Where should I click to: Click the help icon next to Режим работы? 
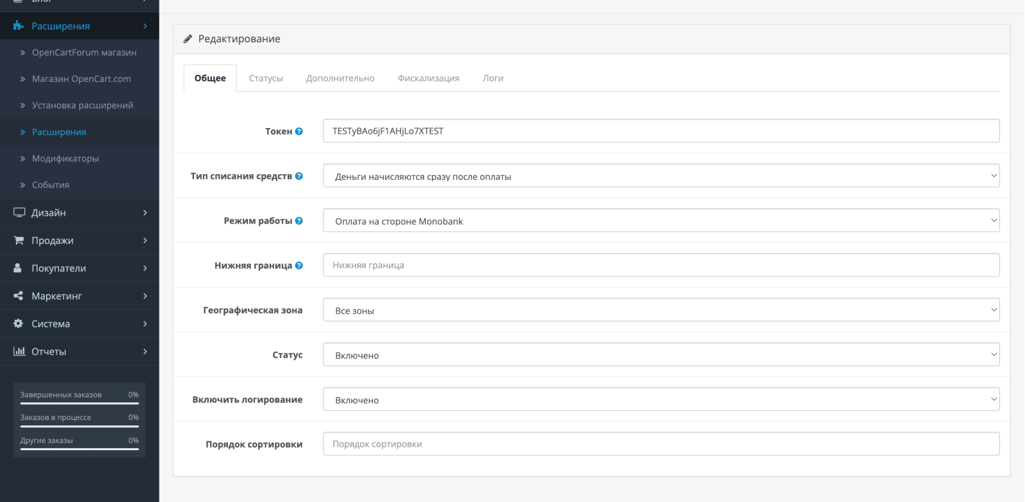pyautogui.click(x=299, y=221)
